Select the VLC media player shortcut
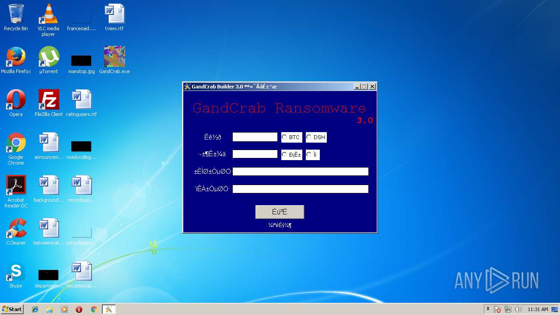Image resolution: width=560 pixels, height=315 pixels. click(48, 20)
